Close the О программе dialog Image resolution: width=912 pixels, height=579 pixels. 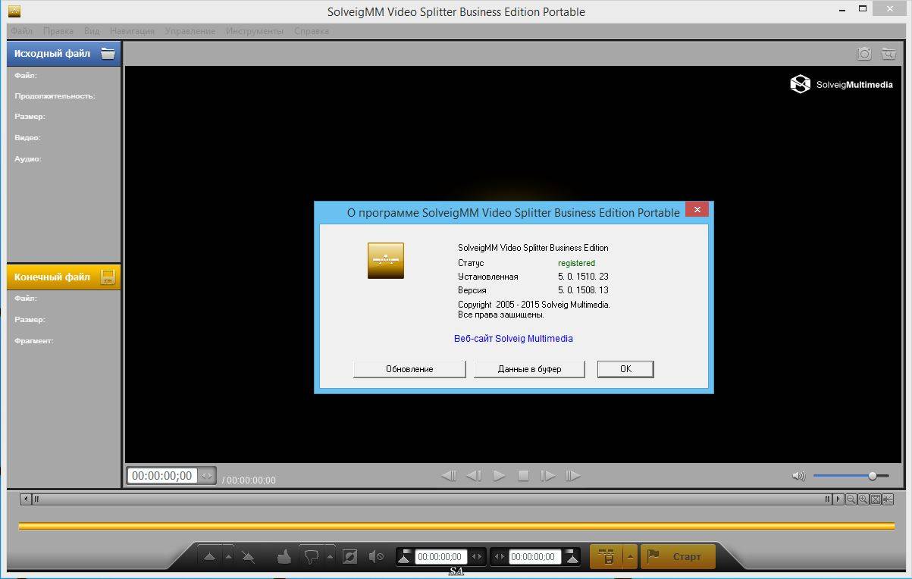[697, 210]
